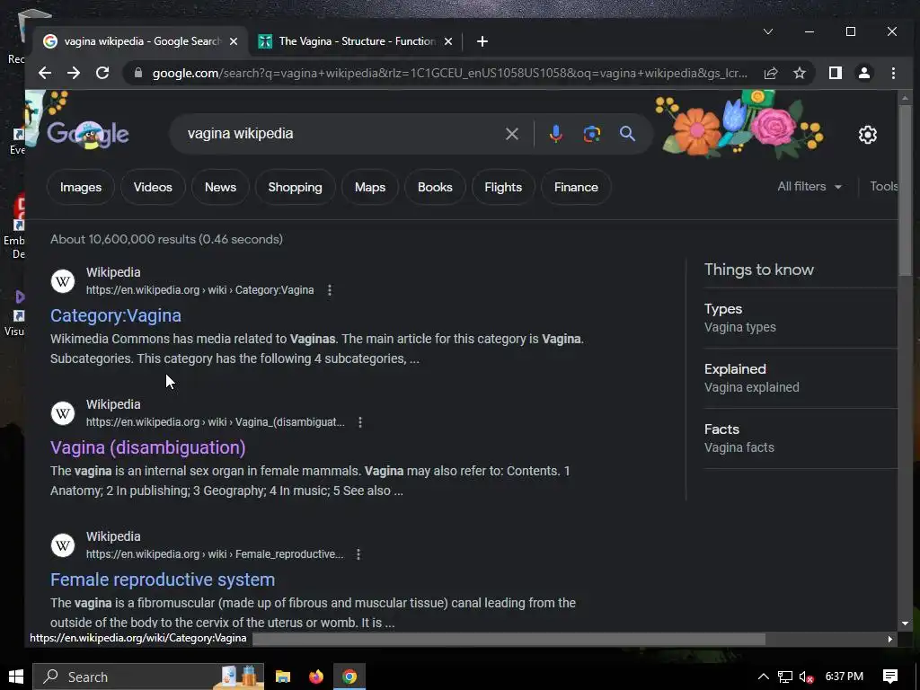920x690 pixels.
Task: Start voice search with microphone
Action: 555,134
